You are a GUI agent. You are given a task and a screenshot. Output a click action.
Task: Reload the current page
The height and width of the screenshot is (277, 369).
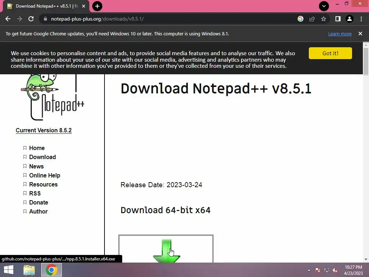click(31, 19)
